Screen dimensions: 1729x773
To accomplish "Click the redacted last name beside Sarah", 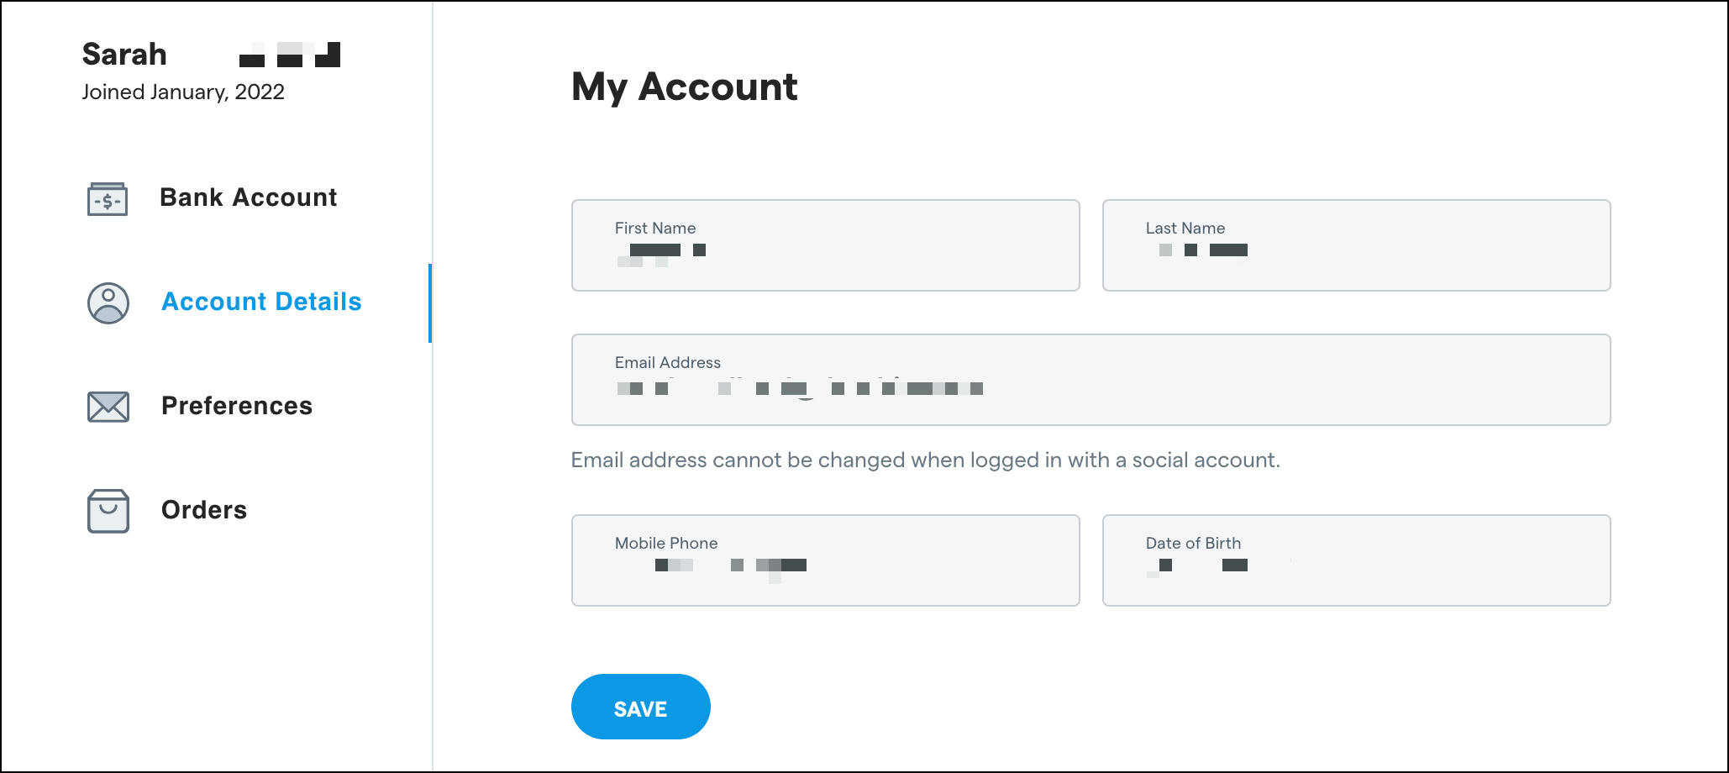I will pyautogui.click(x=289, y=54).
